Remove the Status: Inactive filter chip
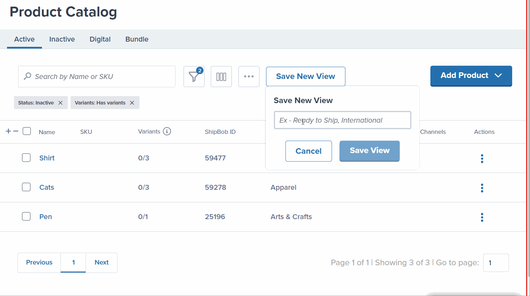Viewport: 530px width, 296px height. (60, 102)
